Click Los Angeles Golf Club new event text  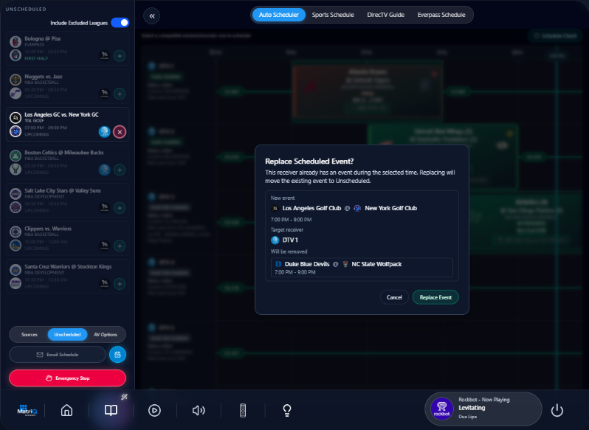(311, 208)
